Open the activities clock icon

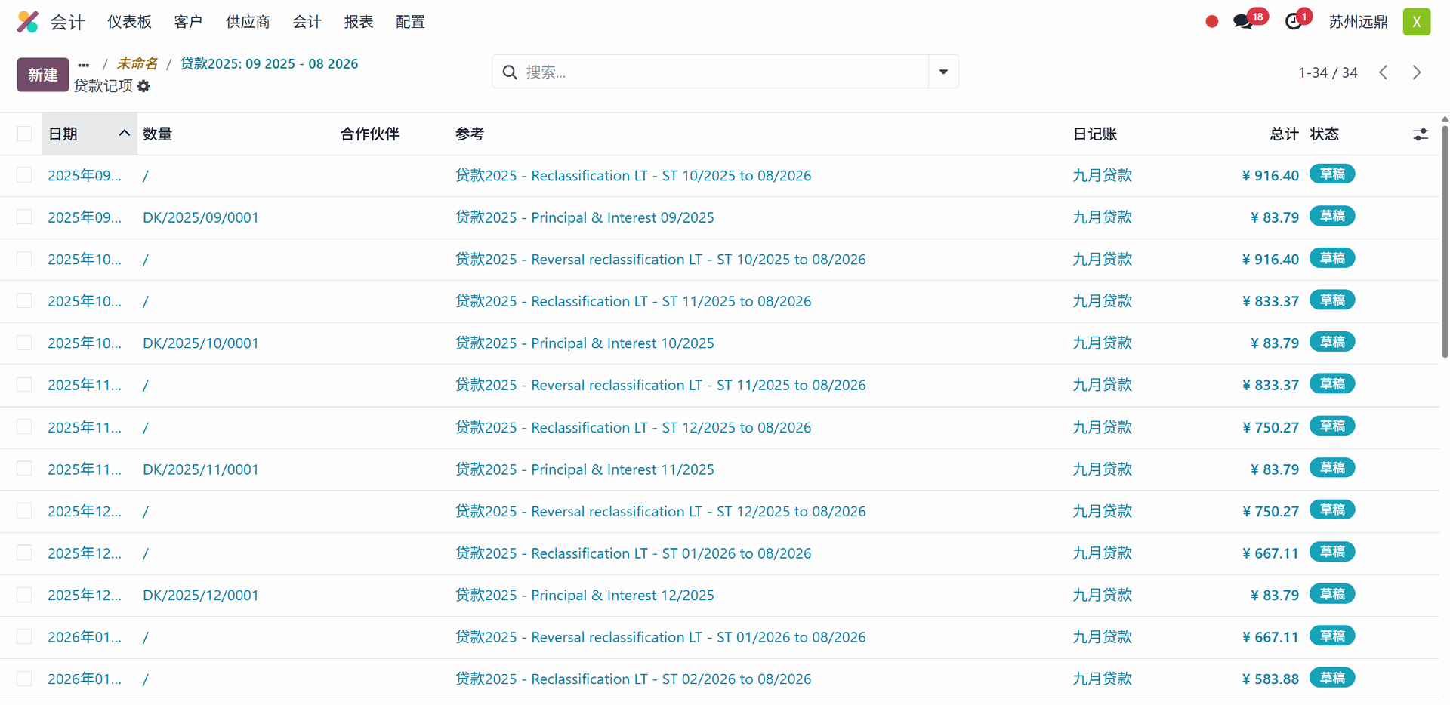click(1294, 22)
